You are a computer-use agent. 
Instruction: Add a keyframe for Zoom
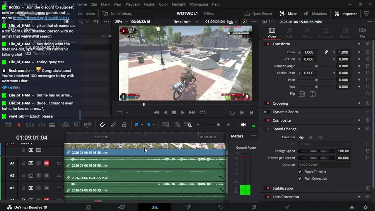coord(359,52)
